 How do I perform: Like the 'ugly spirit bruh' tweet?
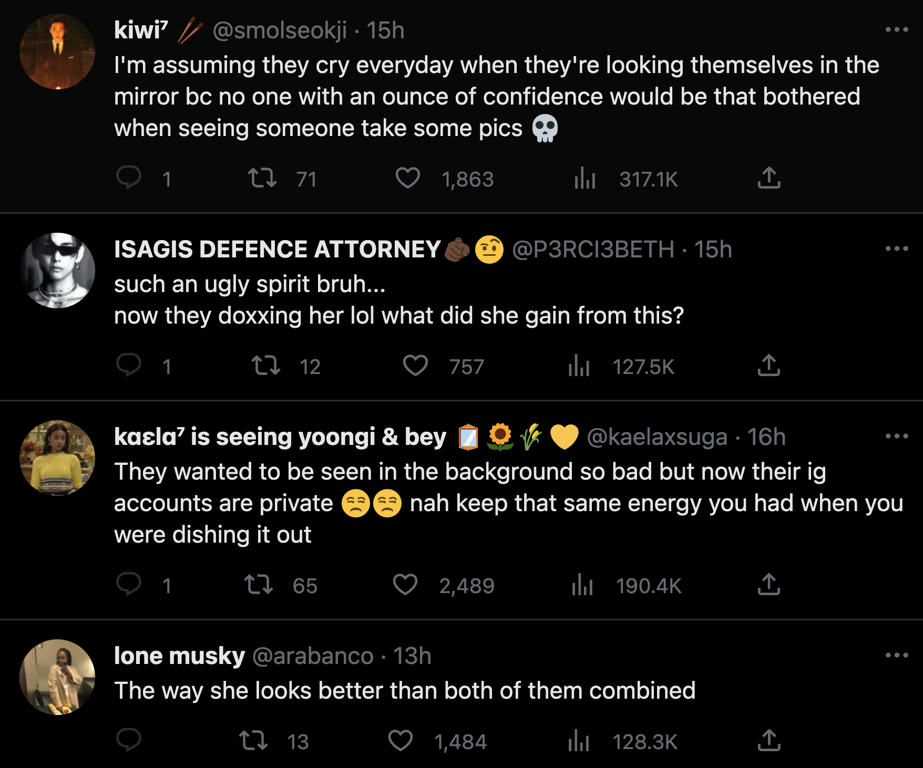[415, 365]
